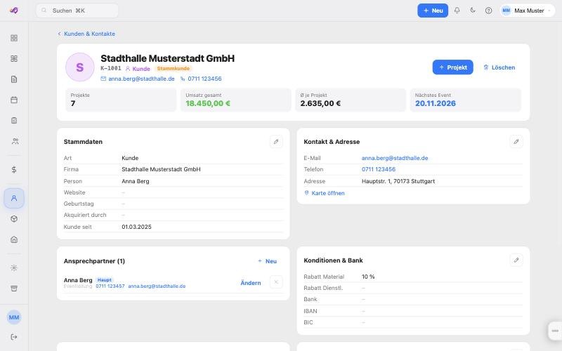Click header phone 0711 123456

point(201,79)
